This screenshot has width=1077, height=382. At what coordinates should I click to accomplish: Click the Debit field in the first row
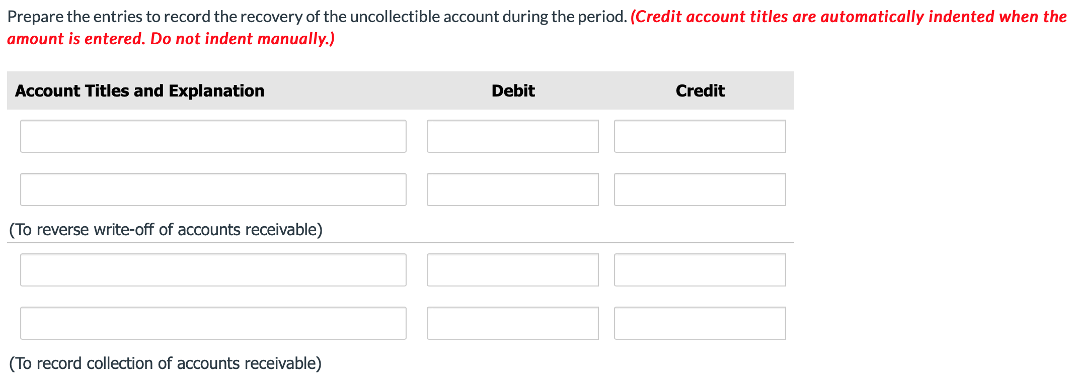pyautogui.click(x=512, y=136)
